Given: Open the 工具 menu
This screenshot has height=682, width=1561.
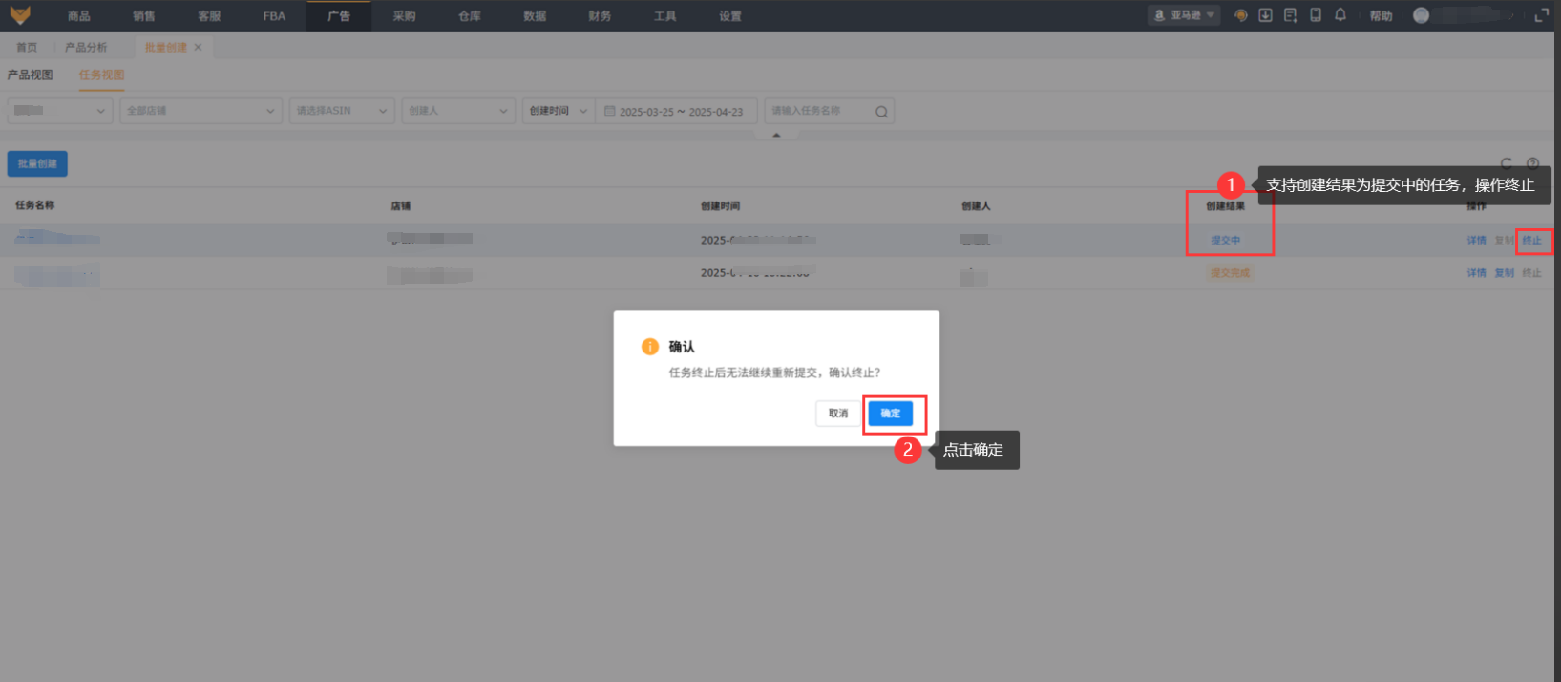Looking at the screenshot, I should coord(664,16).
